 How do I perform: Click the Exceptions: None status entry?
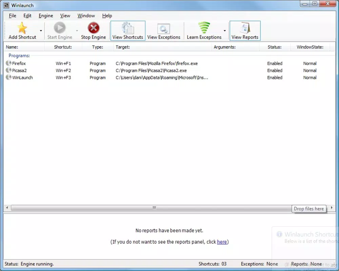pyautogui.click(x=259, y=264)
